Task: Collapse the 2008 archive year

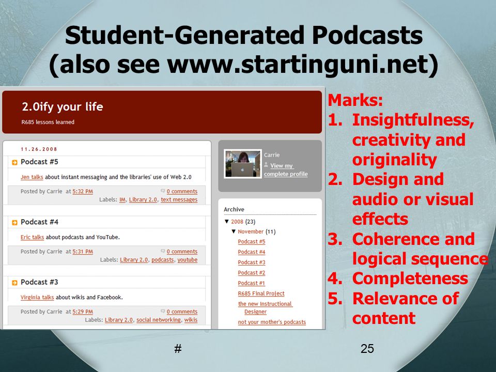Action: [x=227, y=222]
